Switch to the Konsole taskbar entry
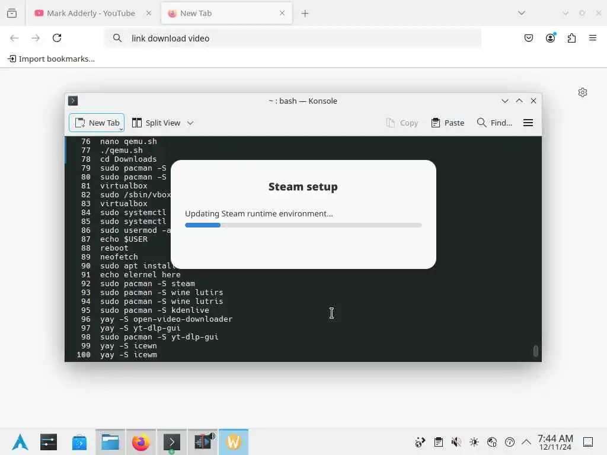 click(x=172, y=442)
